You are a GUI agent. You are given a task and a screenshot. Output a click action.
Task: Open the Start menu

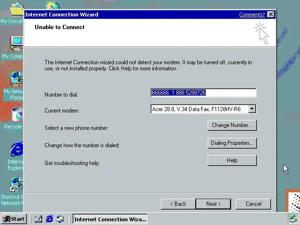coord(14,219)
